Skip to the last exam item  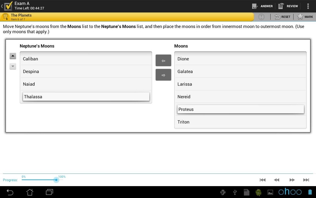click(x=306, y=180)
